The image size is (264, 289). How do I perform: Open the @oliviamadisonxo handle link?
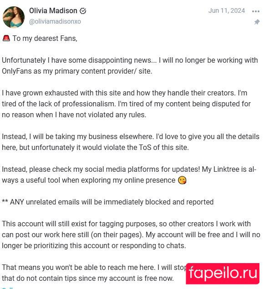[55, 21]
